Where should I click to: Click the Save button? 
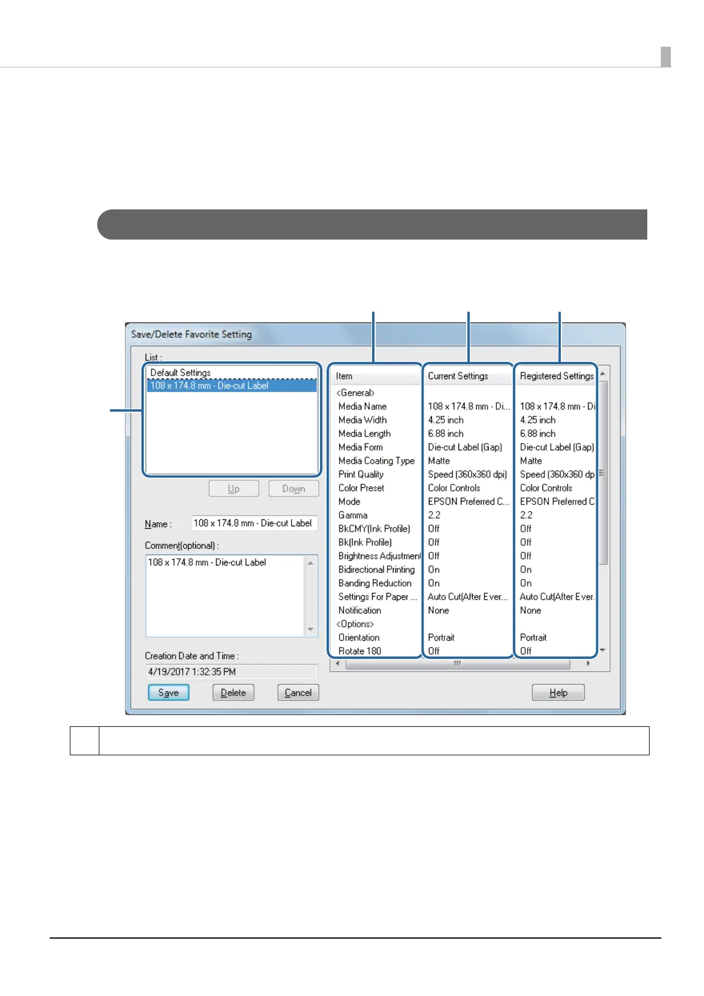tap(169, 693)
